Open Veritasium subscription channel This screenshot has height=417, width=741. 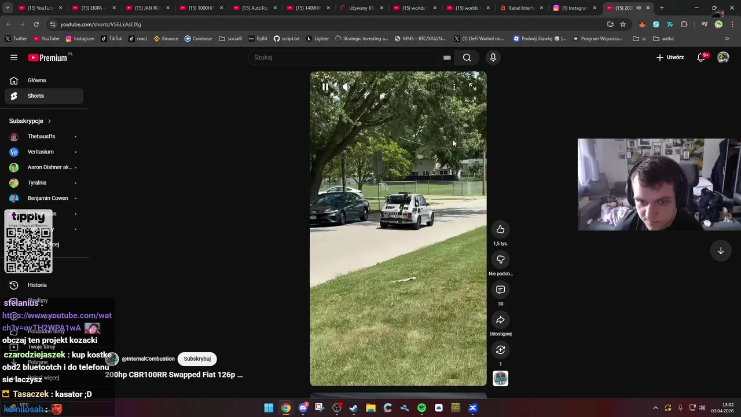[44, 152]
